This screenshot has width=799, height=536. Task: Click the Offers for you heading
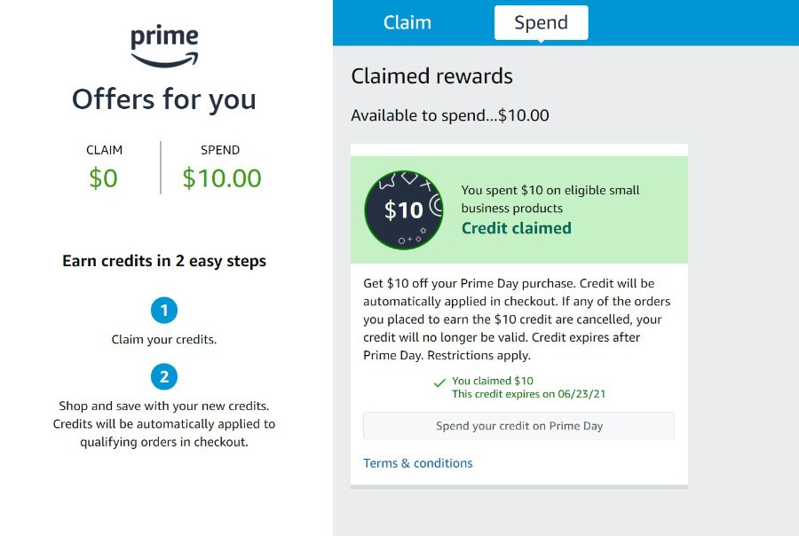(x=164, y=100)
